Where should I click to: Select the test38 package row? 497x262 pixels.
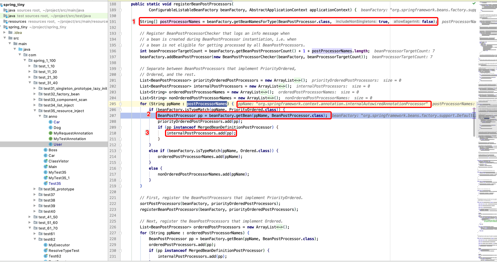point(54,200)
